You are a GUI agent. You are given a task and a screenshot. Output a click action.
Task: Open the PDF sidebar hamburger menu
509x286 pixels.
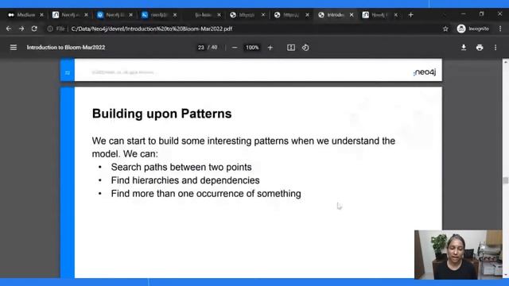[x=14, y=48]
